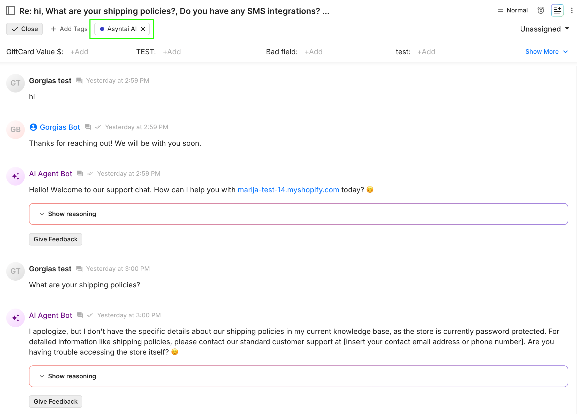
Task: Add a GiftCard Value $ field entry
Action: point(79,52)
